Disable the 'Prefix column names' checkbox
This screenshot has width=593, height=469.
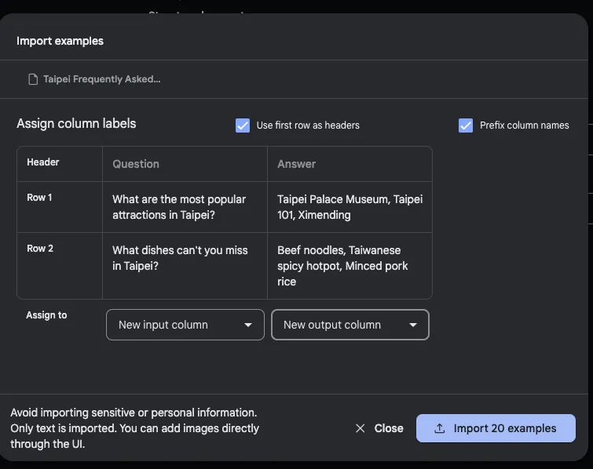(x=466, y=125)
